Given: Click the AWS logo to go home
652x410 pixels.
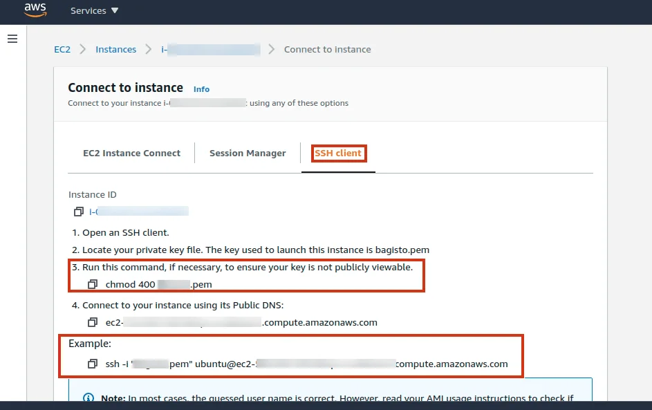Looking at the screenshot, I should coord(35,10).
